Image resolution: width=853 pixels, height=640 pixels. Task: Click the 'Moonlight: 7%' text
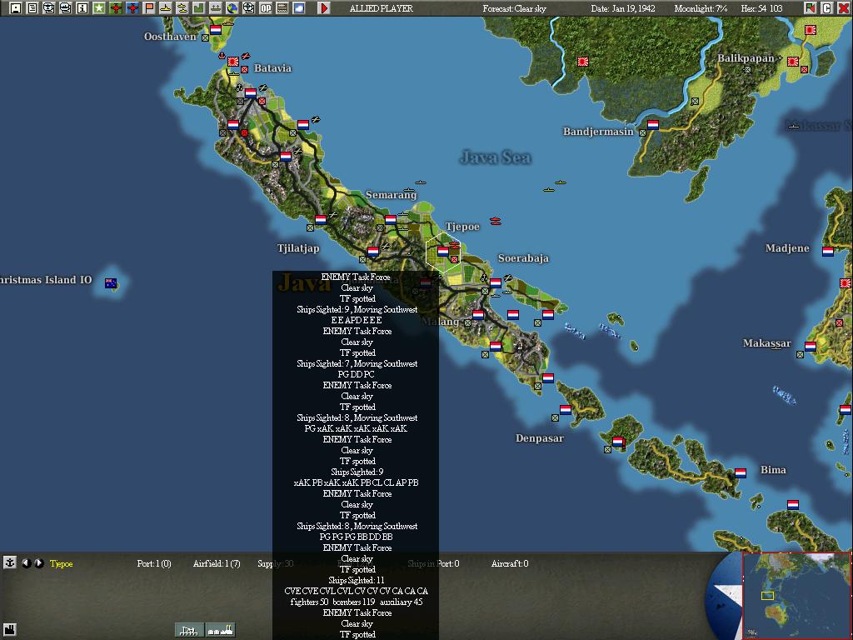click(701, 8)
